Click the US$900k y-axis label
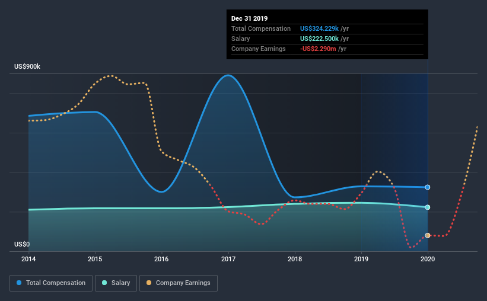The width and height of the screenshot is (487, 301). tap(27, 67)
